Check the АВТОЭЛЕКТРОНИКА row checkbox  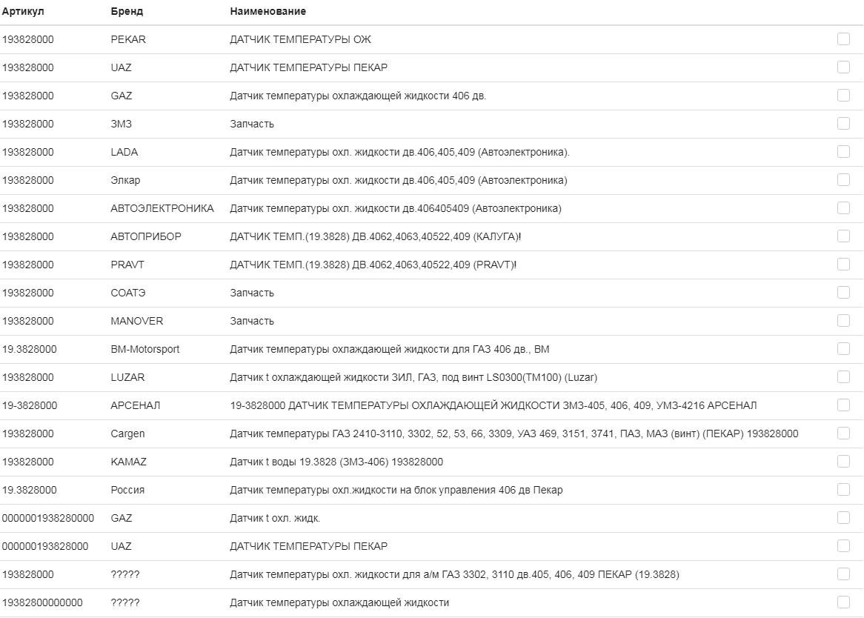[843, 208]
